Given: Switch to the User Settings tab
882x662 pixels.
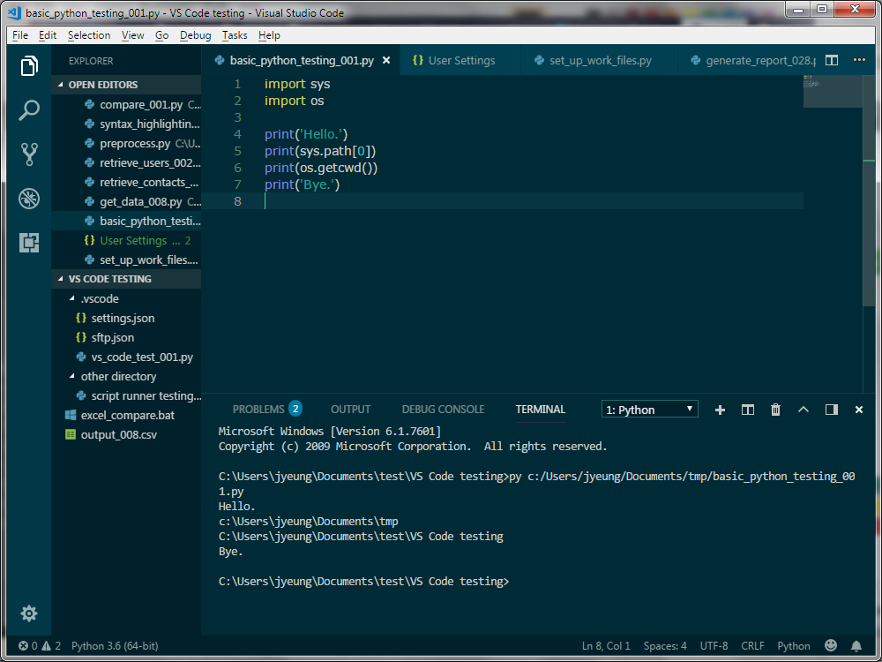Looking at the screenshot, I should coord(462,61).
